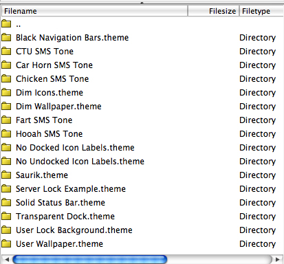Click the Dim Wallpaper.theme folder icon
The width and height of the screenshot is (284, 264).
click(x=6, y=106)
